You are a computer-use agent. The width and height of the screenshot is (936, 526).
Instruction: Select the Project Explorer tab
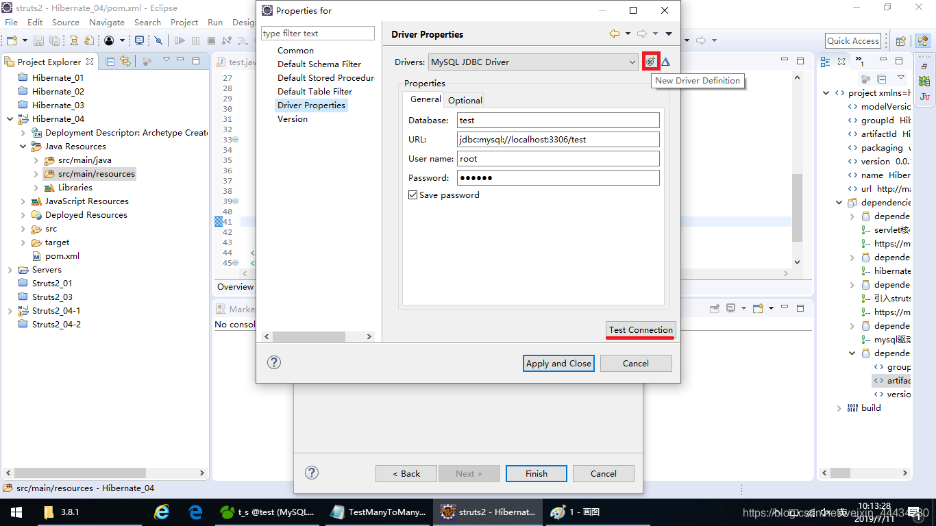point(49,62)
